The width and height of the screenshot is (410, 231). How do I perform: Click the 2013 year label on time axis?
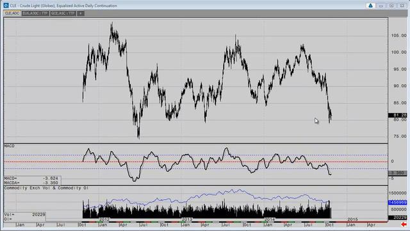click(x=186, y=219)
